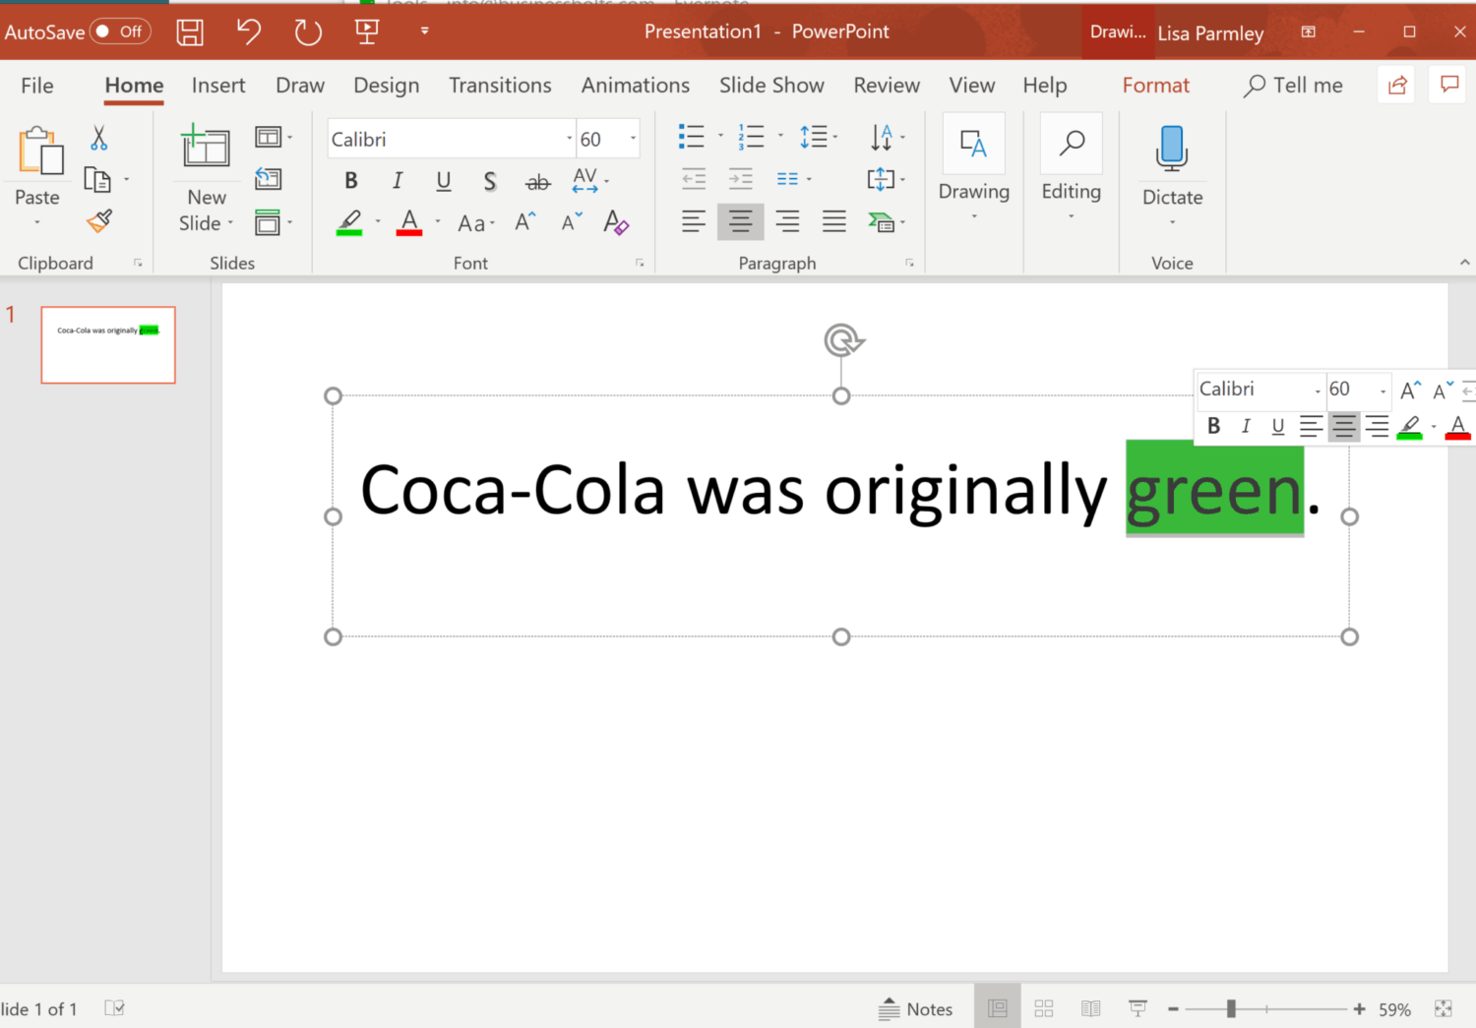Screen dimensions: 1476x1028
Task: Activate the Format Painter brush
Action: point(99,221)
